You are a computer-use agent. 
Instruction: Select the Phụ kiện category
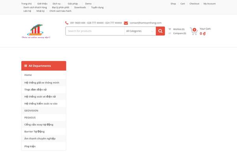[44, 147]
